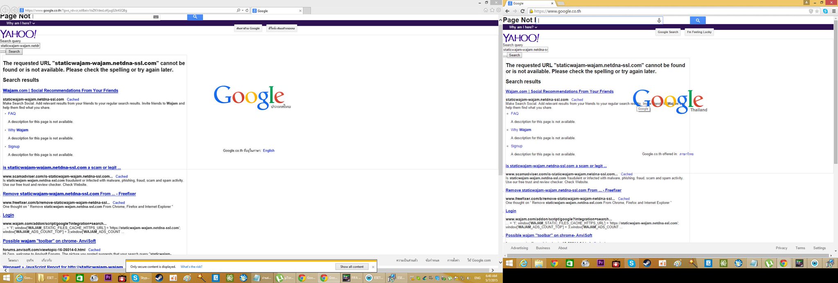Screen dimensions: 838x283
Task: Open a new tab in Chrome
Action: tap(561, 4)
